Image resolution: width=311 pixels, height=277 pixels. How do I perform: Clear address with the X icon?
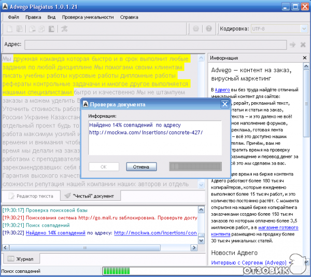pyautogui.click(x=304, y=45)
